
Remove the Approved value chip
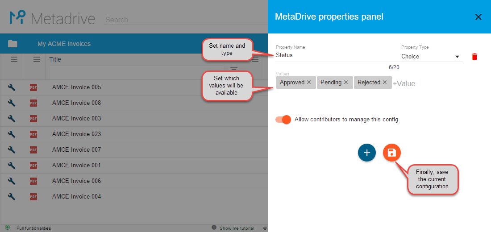(309, 83)
